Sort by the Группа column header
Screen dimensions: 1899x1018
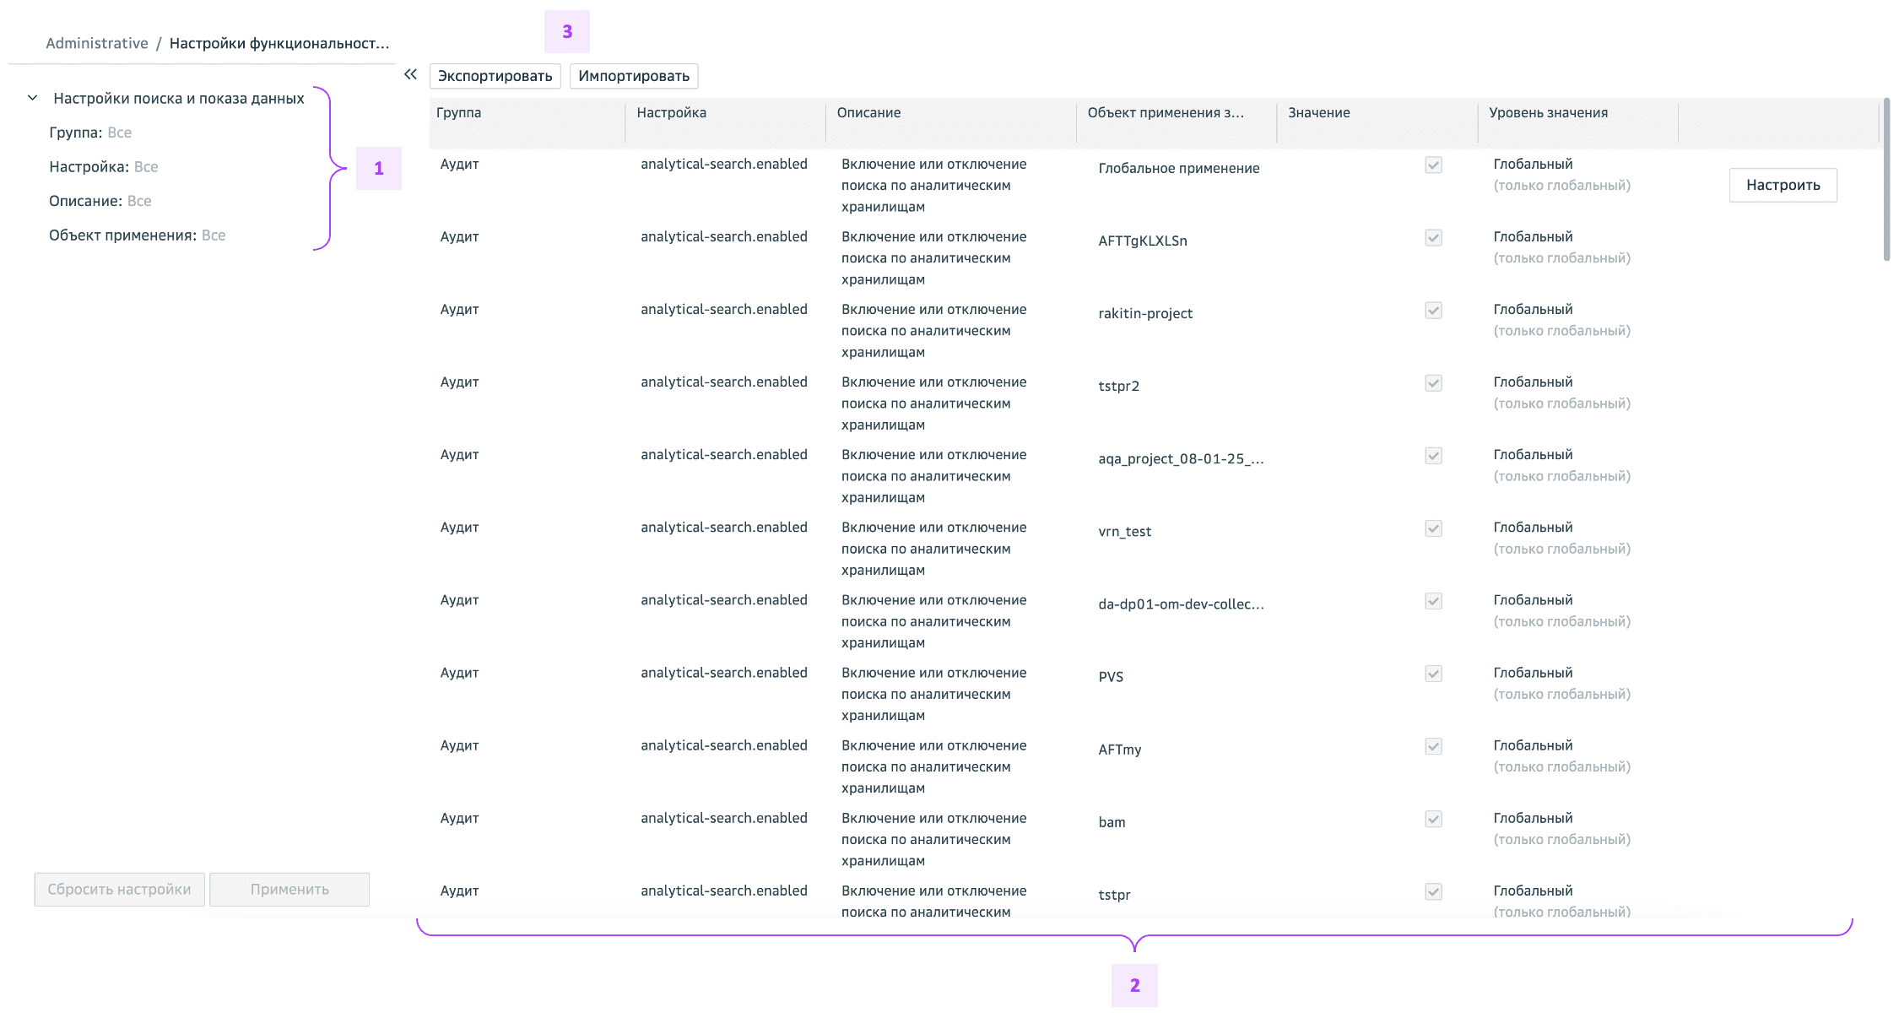[459, 113]
